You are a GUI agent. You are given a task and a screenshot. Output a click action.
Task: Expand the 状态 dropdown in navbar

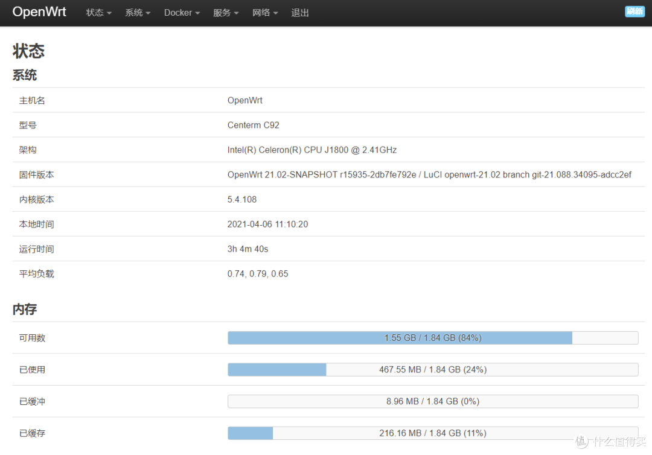[x=98, y=13]
